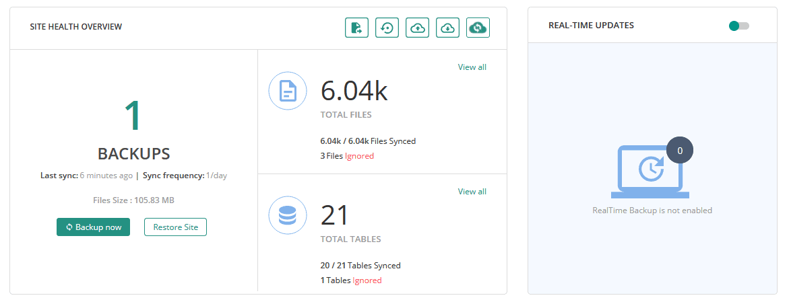The height and width of the screenshot is (306, 789).
Task: Click 'Files Size : 105.83 MB' text
Action: pyautogui.click(x=133, y=200)
